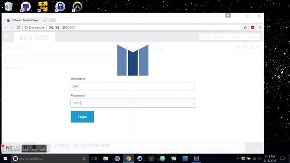Viewport: 290px width, 163px height.
Task: Close the mStream Media Player tab
Action: pyautogui.click(x=44, y=20)
